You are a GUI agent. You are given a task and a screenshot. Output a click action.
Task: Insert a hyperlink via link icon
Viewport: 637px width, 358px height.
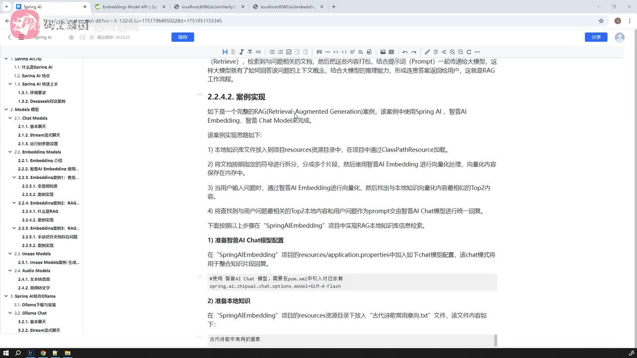(258, 52)
